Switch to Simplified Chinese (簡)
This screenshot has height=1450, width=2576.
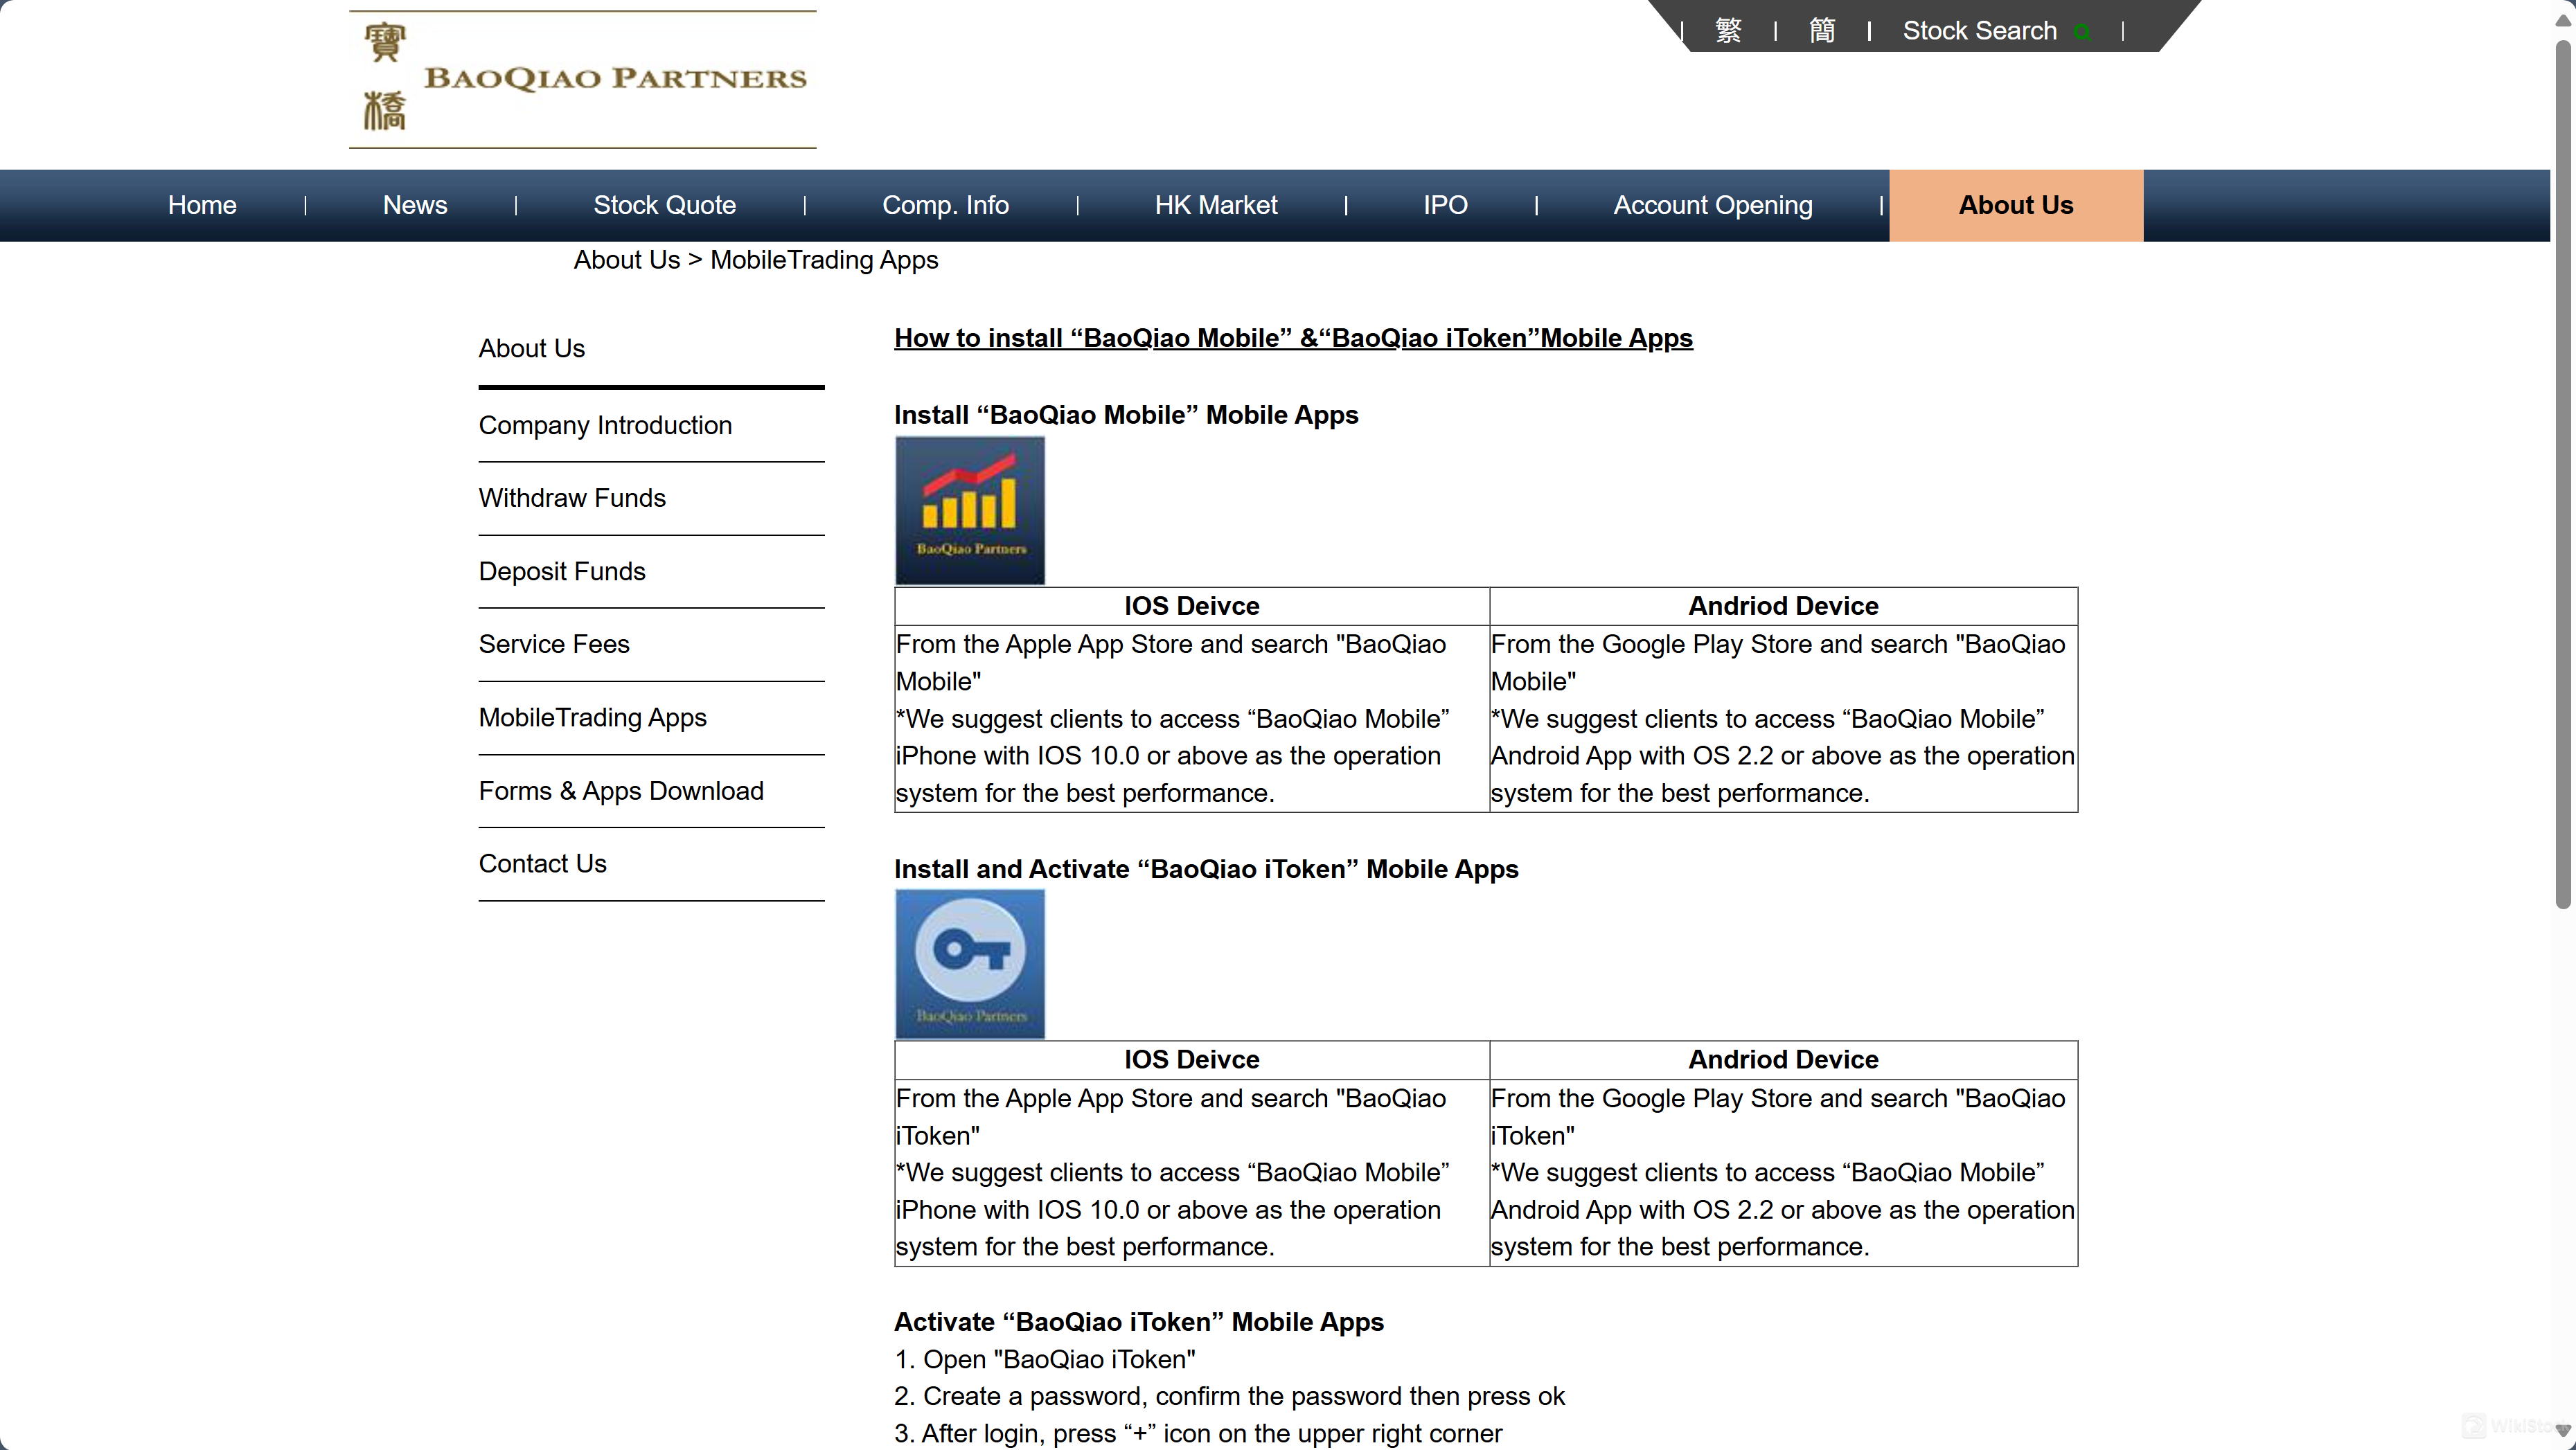pyautogui.click(x=1822, y=31)
